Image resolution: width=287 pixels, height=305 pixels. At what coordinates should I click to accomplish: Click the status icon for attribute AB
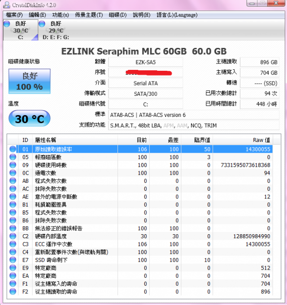click(x=13, y=181)
